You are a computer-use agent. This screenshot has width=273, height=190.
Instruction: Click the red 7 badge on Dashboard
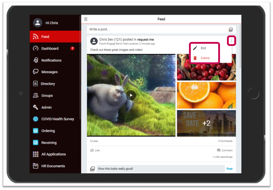click(72, 48)
